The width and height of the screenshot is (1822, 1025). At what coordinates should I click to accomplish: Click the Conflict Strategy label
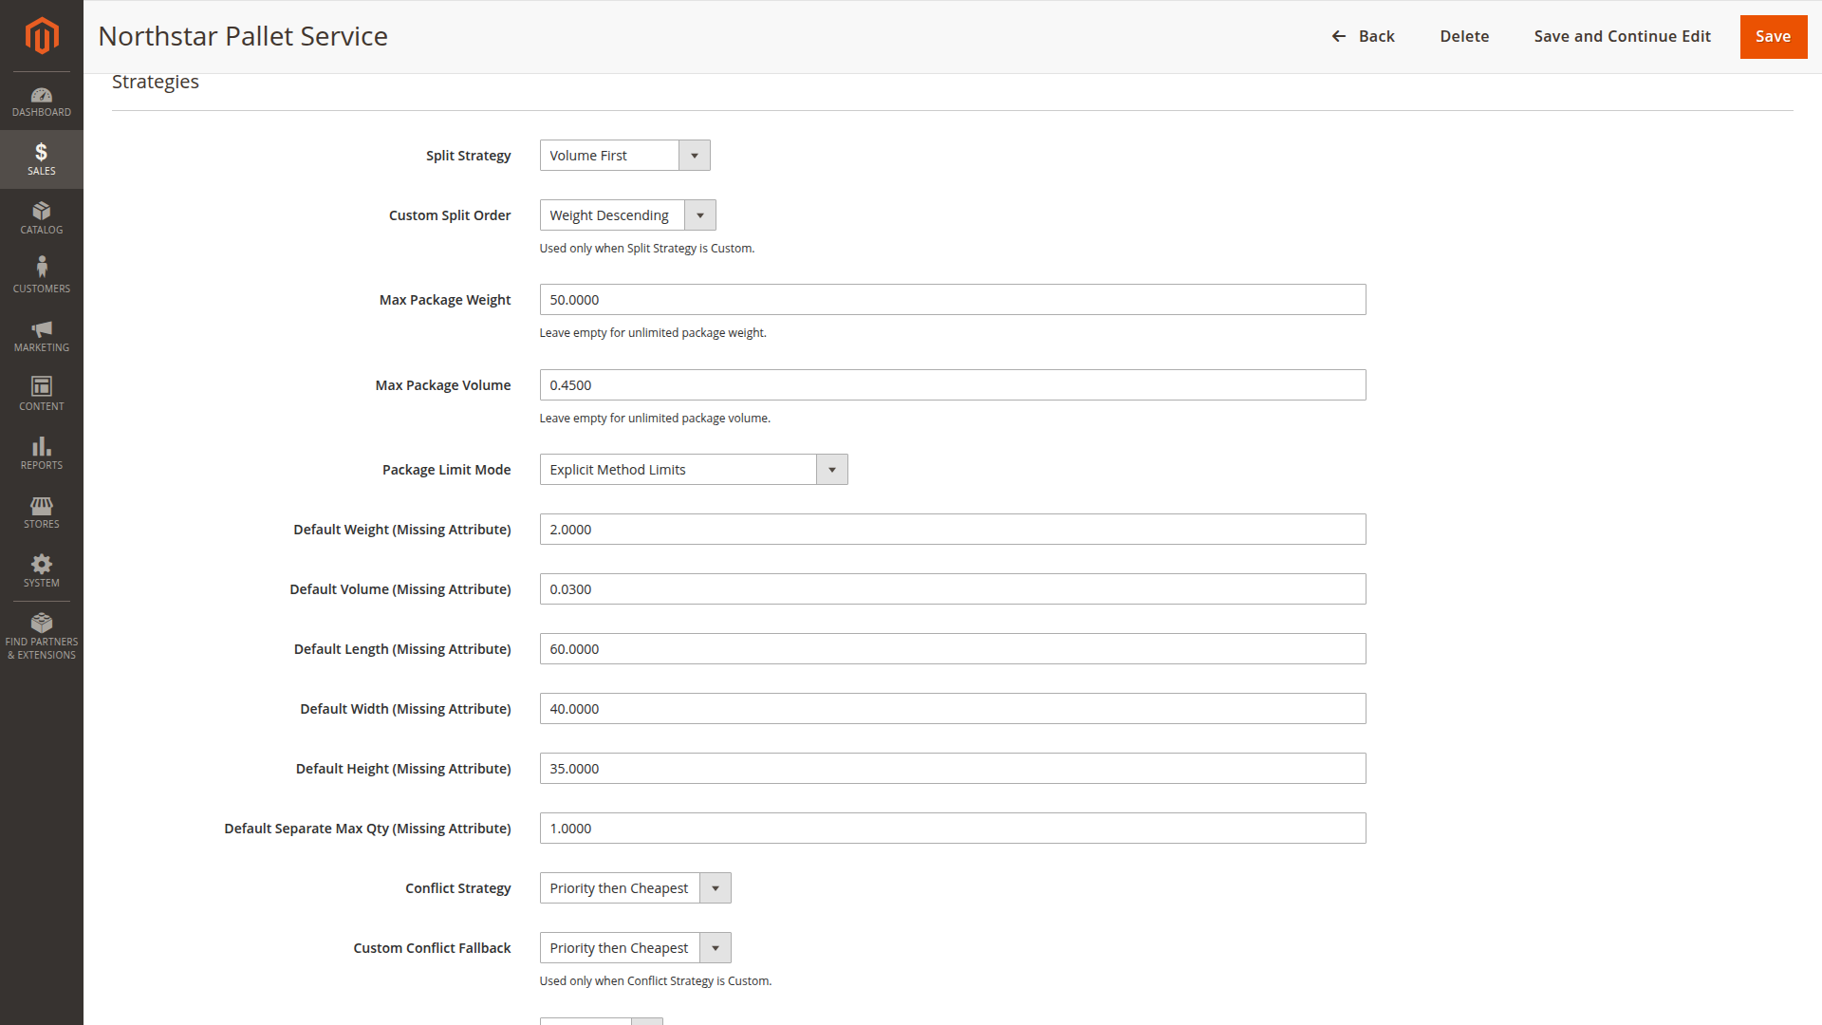pos(458,888)
